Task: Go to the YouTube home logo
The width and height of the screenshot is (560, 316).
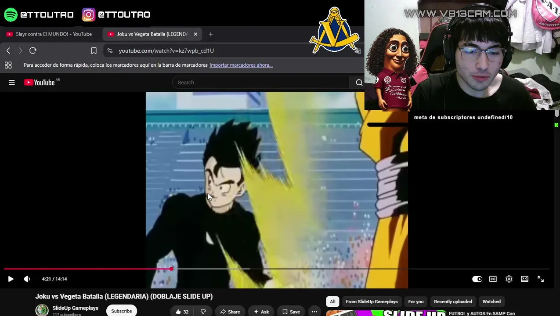Action: click(x=40, y=83)
